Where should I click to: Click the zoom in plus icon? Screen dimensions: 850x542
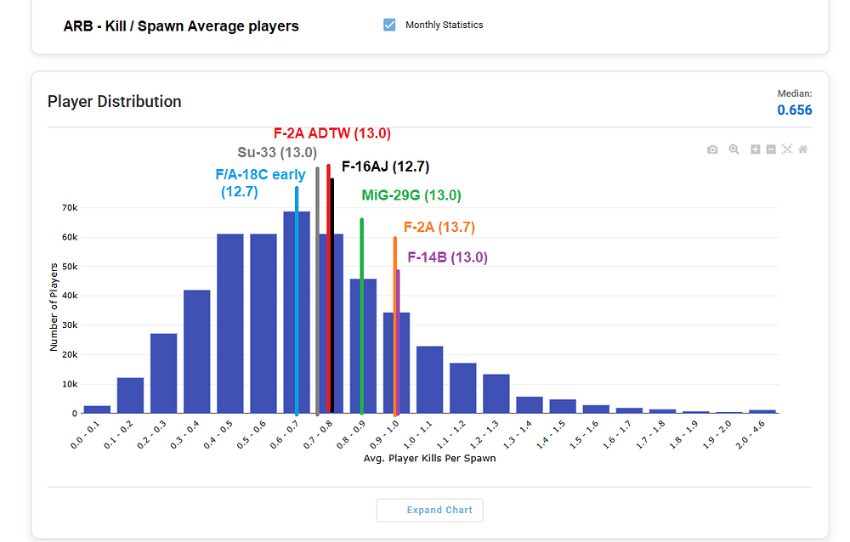click(x=755, y=150)
